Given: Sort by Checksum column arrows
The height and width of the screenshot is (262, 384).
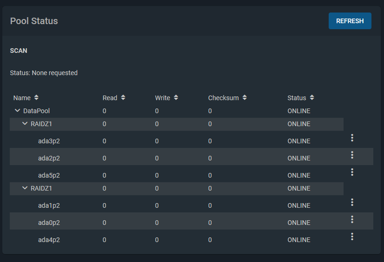Looking at the screenshot, I should coord(245,98).
